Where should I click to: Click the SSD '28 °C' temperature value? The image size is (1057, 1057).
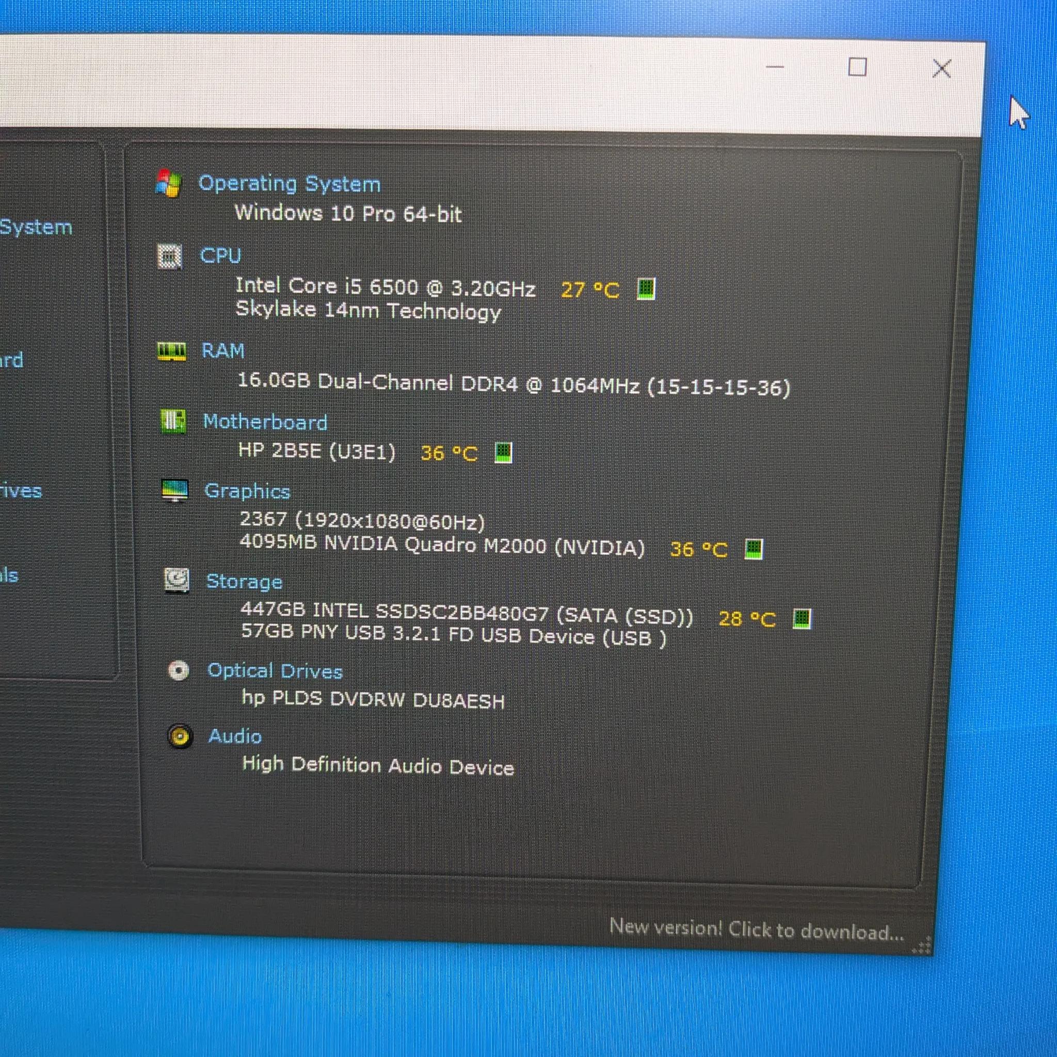click(x=747, y=619)
